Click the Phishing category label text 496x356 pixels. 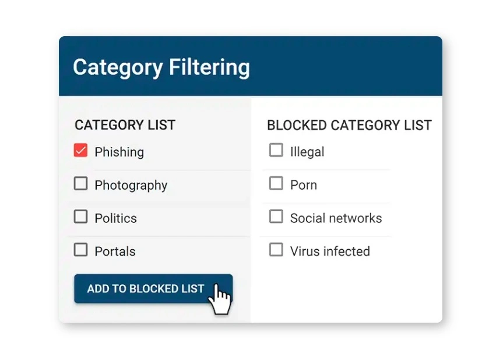pyautogui.click(x=119, y=152)
